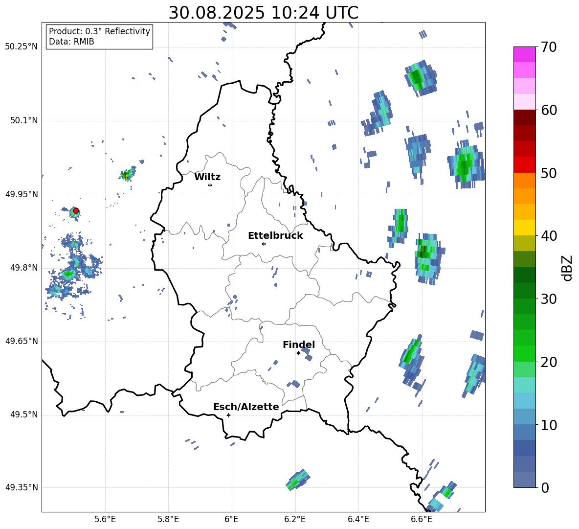Screen dimensions: 579x529
Task: Click the red radar location dot
Action: [76, 211]
